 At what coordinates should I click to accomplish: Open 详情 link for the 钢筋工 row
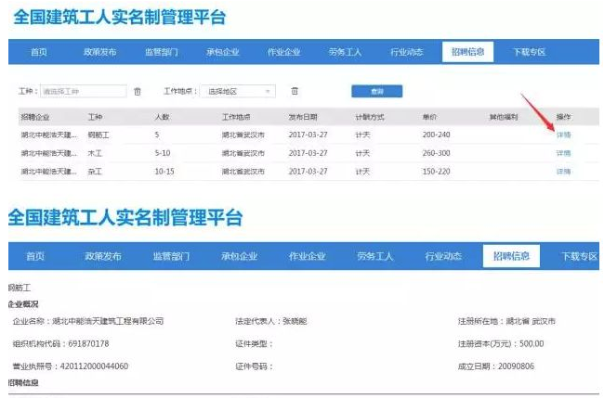pyautogui.click(x=563, y=135)
